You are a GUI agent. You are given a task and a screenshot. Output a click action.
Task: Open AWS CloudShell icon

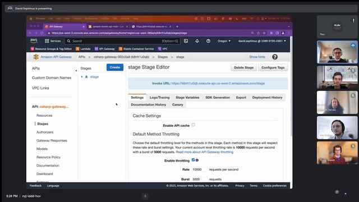(x=186, y=41)
